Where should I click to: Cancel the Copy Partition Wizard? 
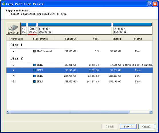pyautogui.click(x=147, y=126)
